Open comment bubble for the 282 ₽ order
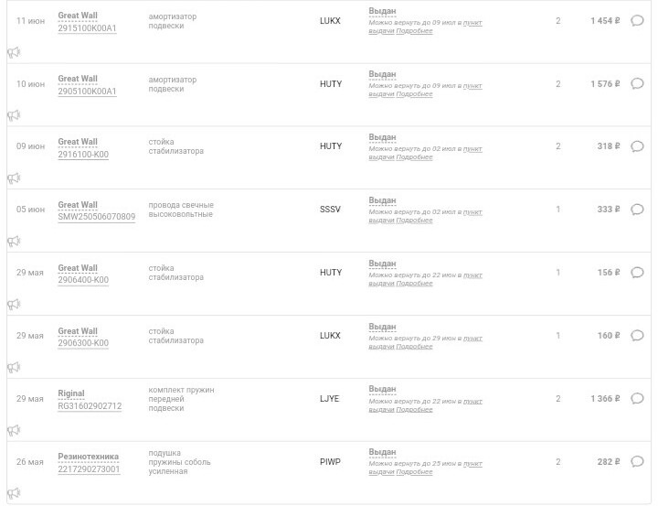Viewport: 658px width, 506px height. [x=637, y=461]
